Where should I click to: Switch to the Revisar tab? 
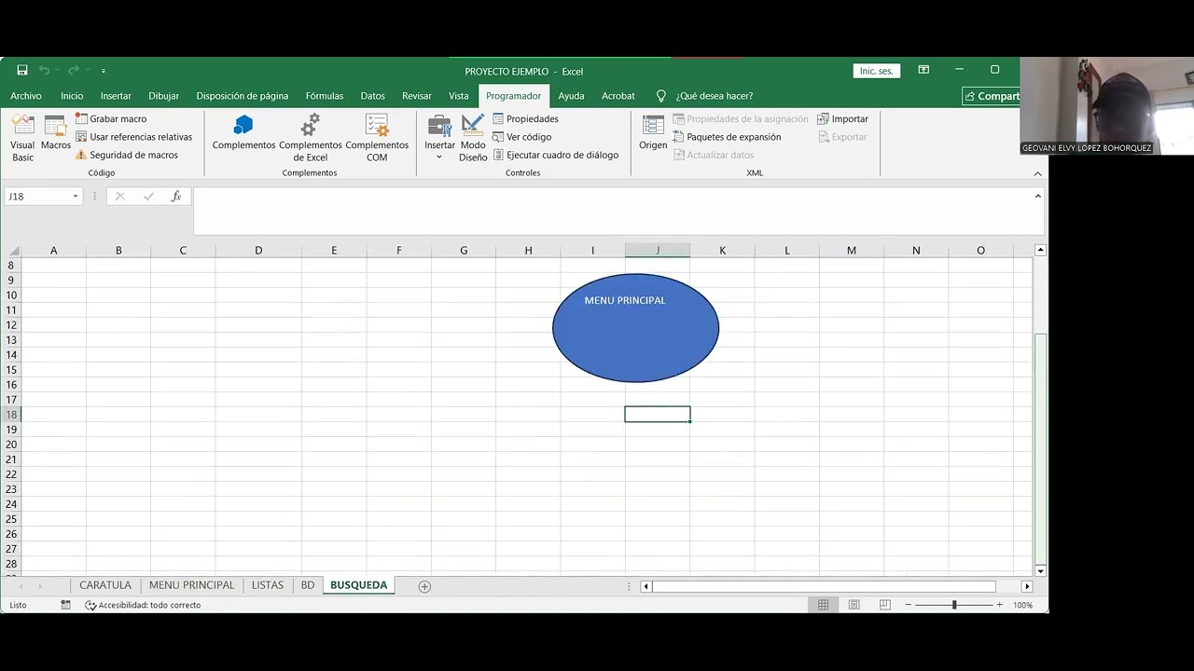point(417,96)
